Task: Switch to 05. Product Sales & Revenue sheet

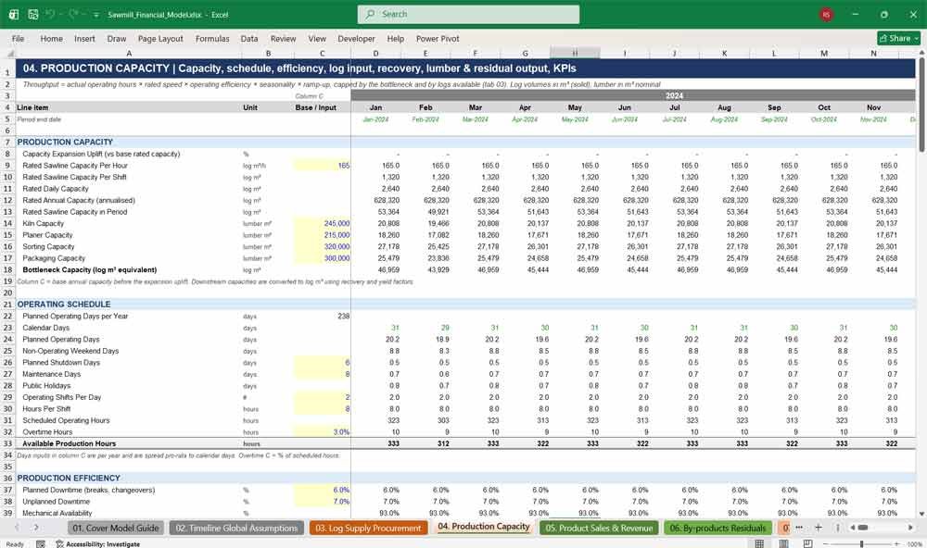Action: [599, 528]
